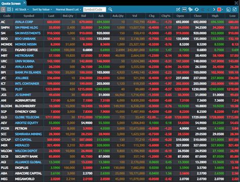Screen dimensions: 240x182
Task: Open the SM PRIME HLDG symbol link
Action: point(26,28)
